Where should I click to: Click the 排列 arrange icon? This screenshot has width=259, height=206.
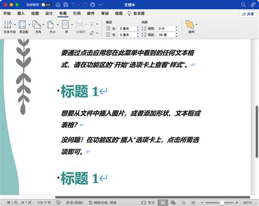click(x=190, y=25)
